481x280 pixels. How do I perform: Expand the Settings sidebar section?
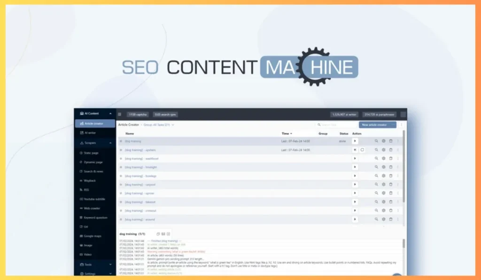[x=110, y=273]
